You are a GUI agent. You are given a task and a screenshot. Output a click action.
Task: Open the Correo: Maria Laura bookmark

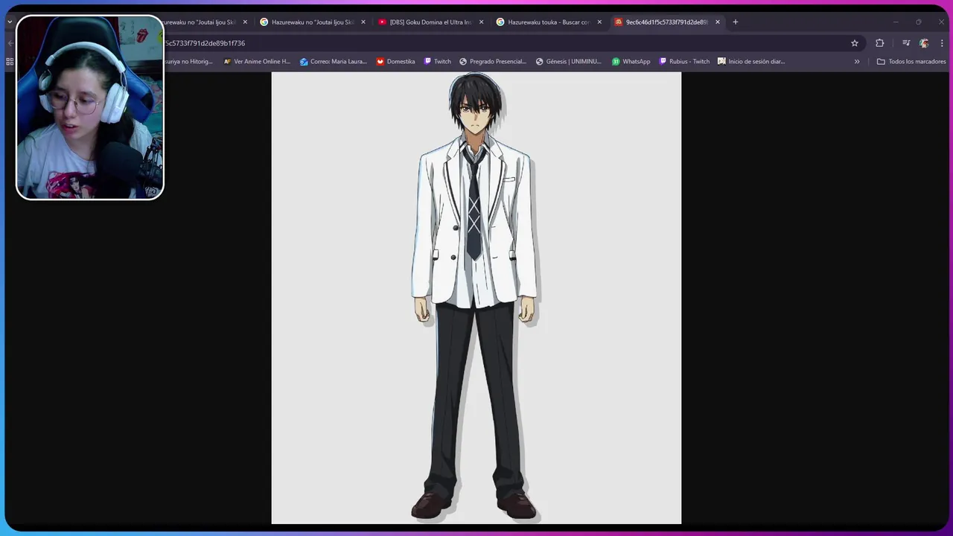334,62
